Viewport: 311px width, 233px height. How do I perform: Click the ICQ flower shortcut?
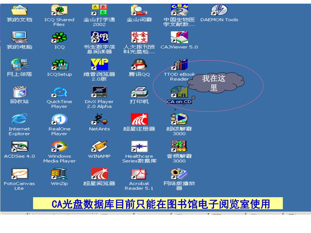point(60,37)
